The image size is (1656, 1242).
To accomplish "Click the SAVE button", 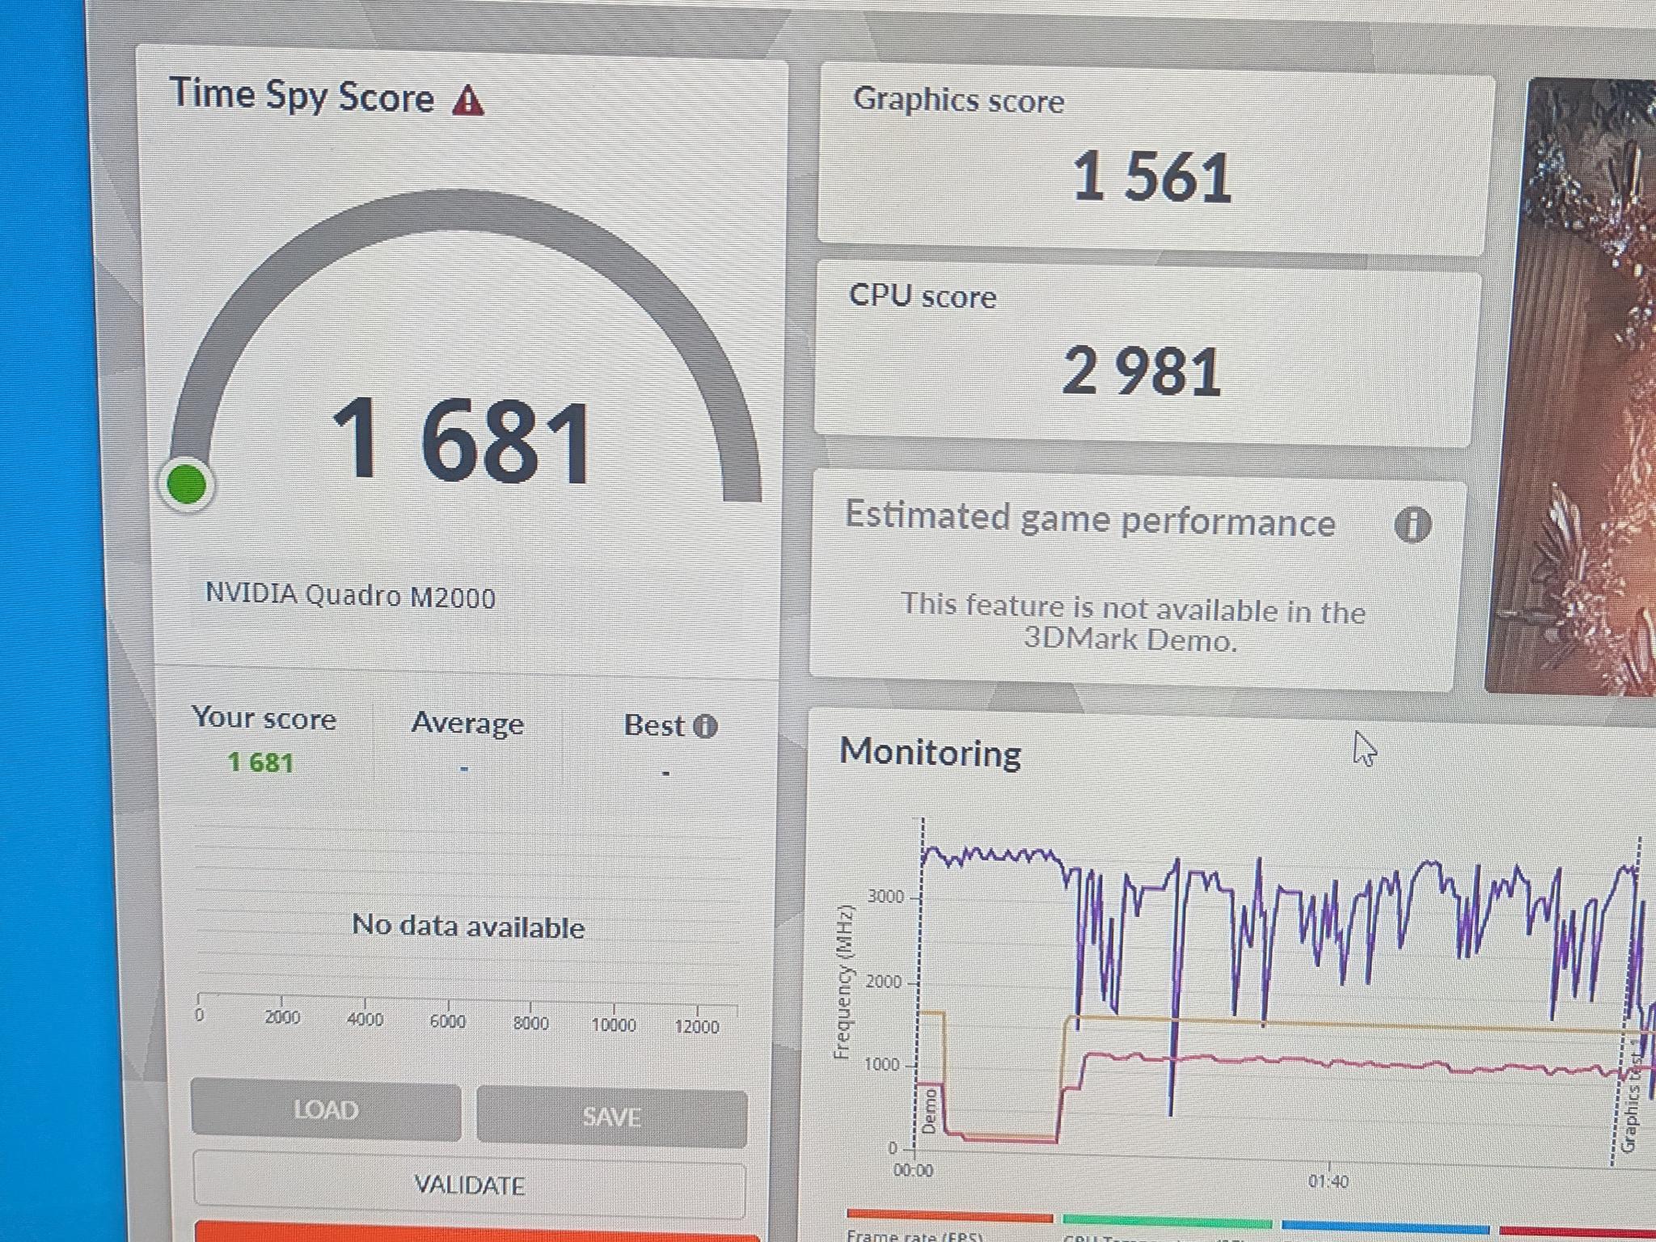I will pos(611,1116).
